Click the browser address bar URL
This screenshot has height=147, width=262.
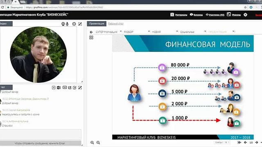[64, 7]
